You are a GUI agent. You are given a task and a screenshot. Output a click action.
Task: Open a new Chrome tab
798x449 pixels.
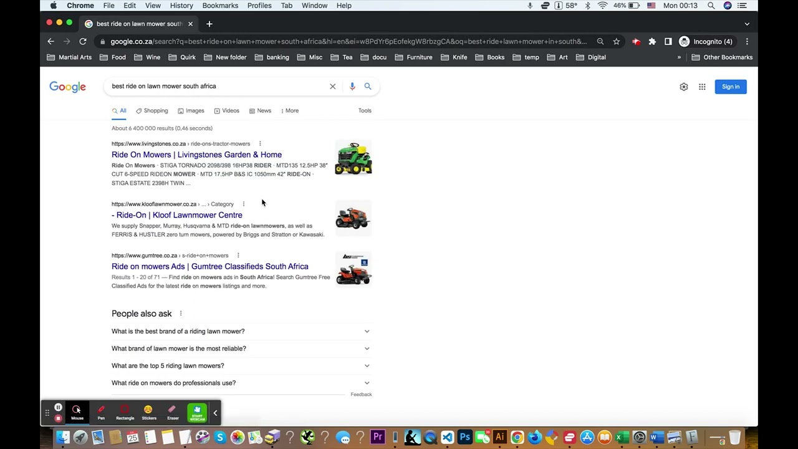click(209, 24)
